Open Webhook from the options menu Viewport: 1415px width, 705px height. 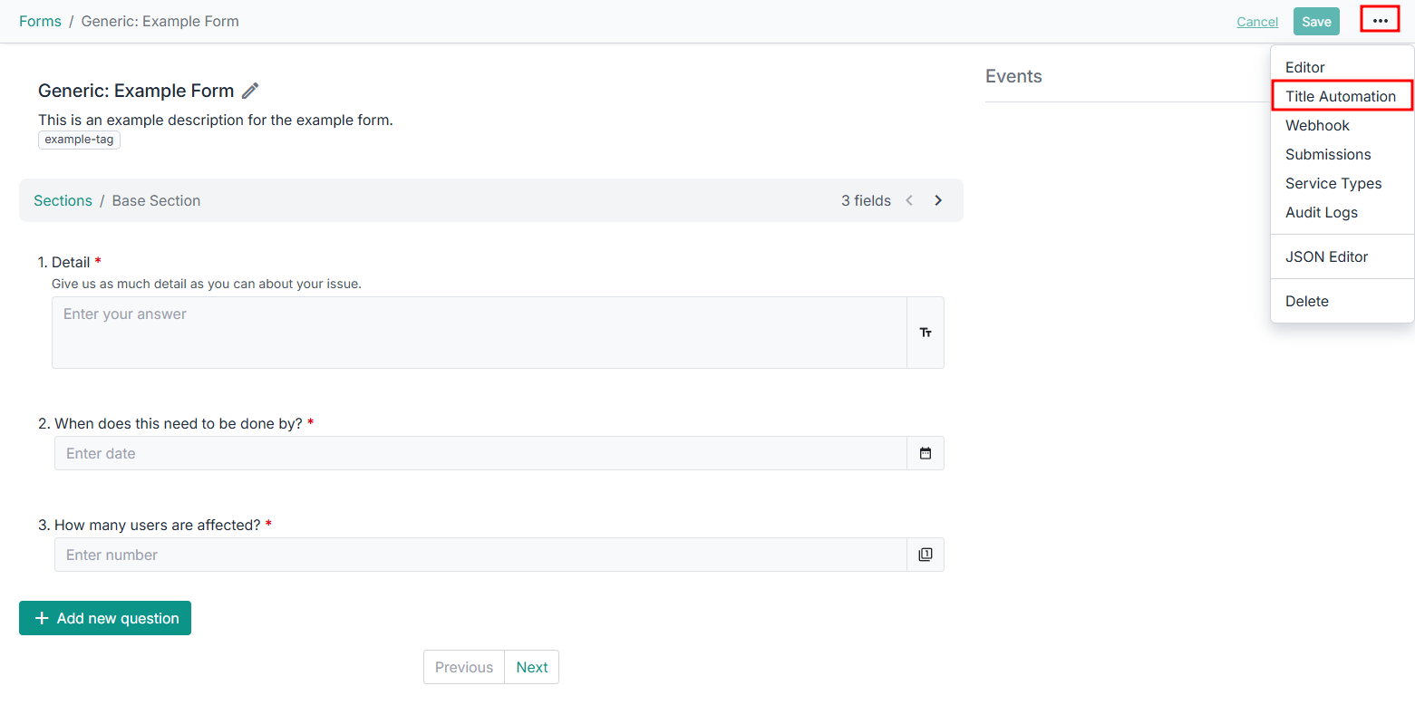[x=1317, y=125]
